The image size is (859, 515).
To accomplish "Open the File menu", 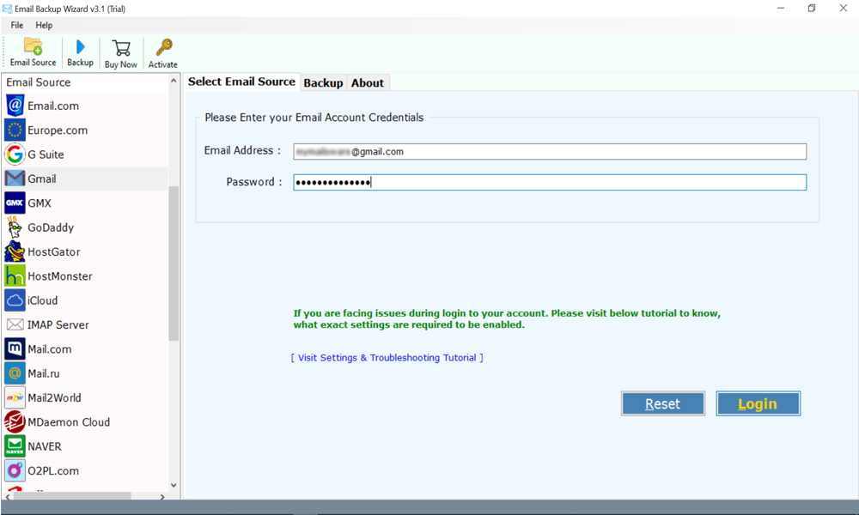I will point(17,25).
